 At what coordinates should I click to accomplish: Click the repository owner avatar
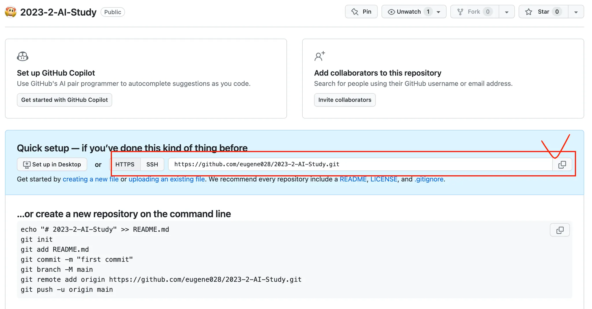(11, 12)
